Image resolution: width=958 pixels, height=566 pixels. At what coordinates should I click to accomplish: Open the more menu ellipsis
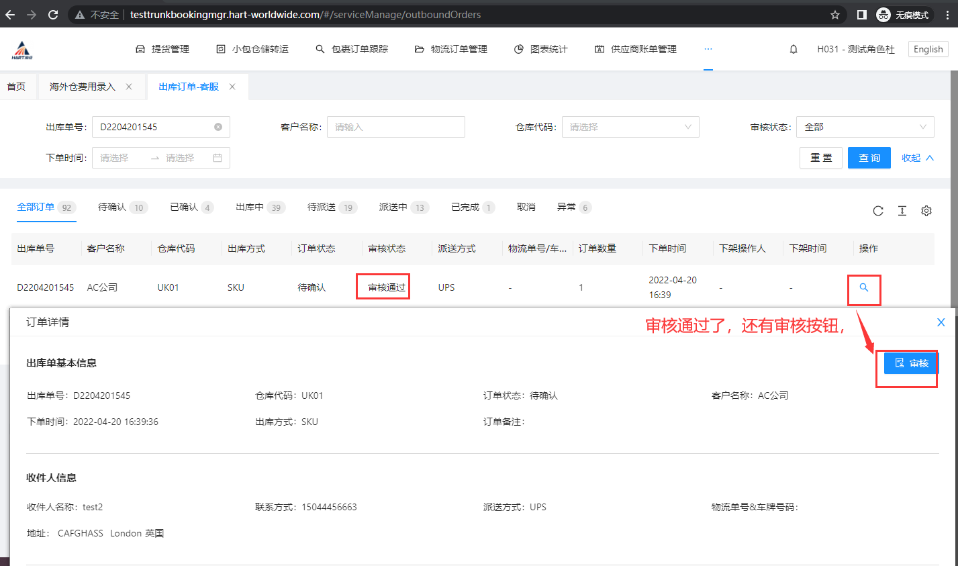pos(708,49)
